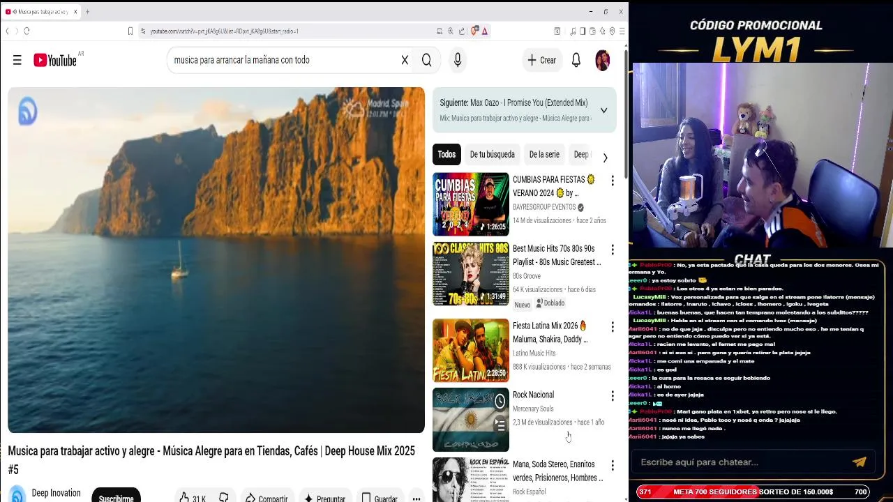
Task: Start voice search with microphone icon
Action: point(458,61)
